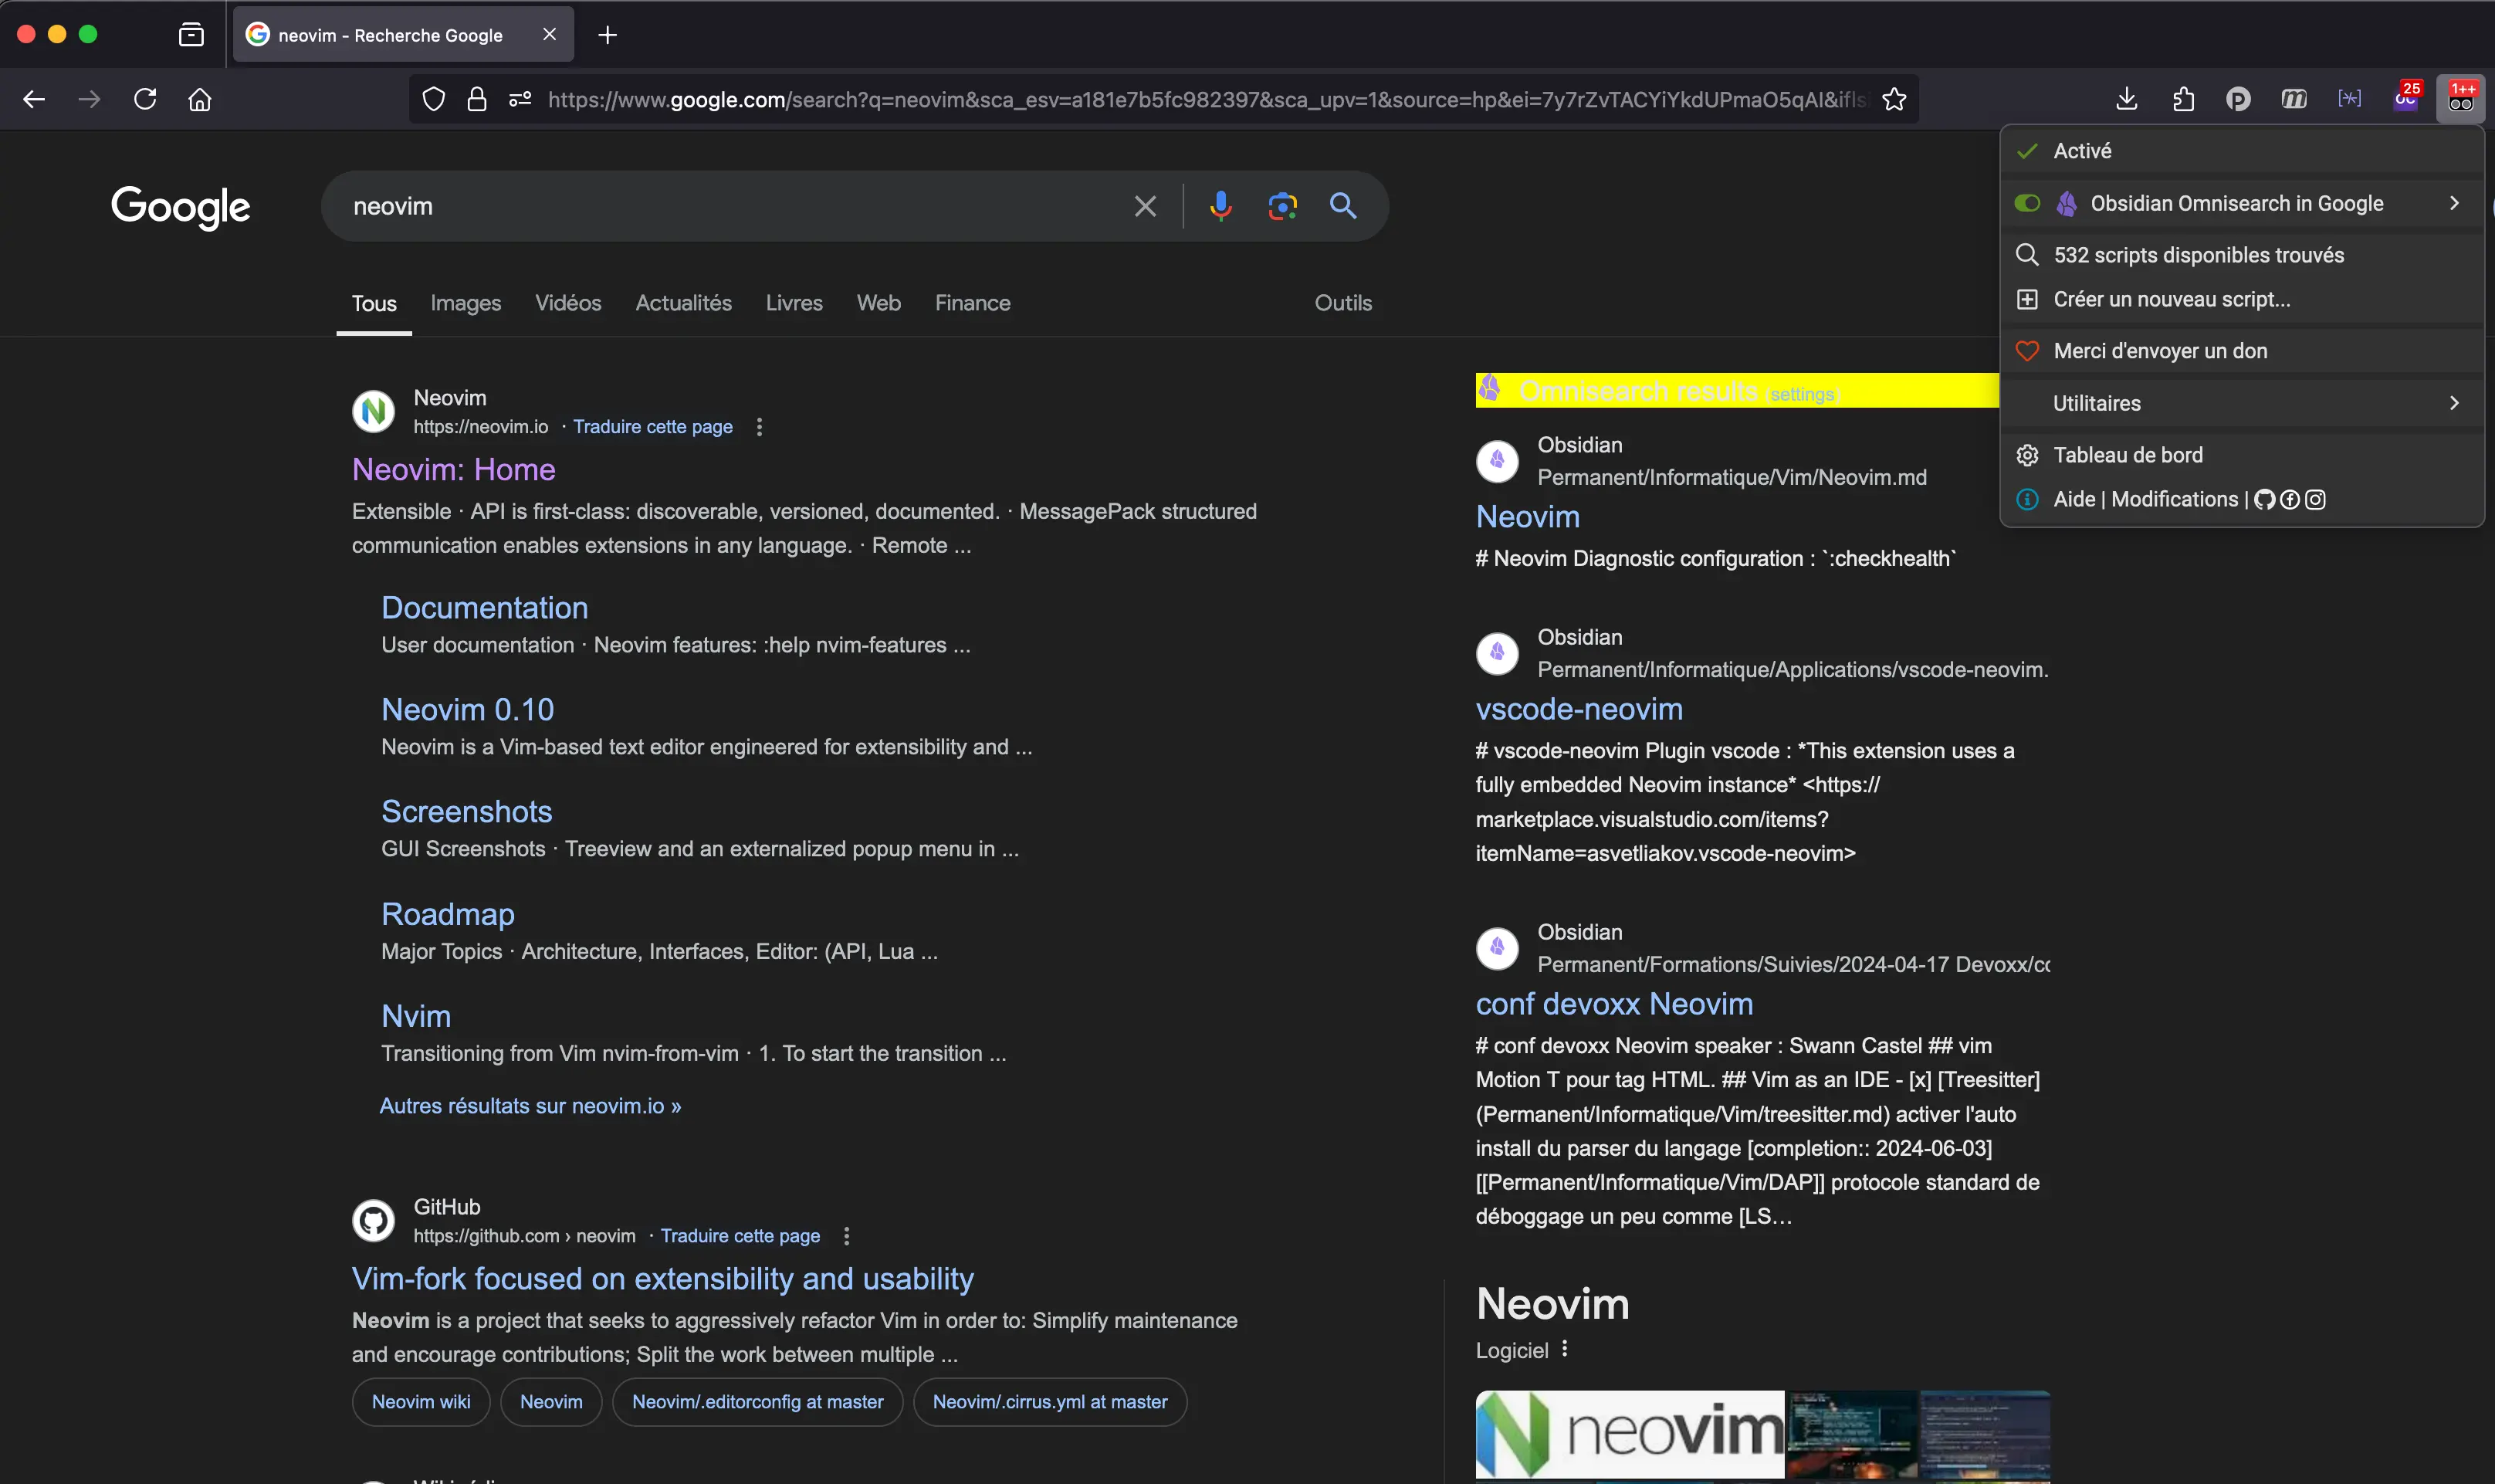Click the Tampermonkey extension icon in the toolbar
The width and height of the screenshot is (2495, 1484).
2460,99
